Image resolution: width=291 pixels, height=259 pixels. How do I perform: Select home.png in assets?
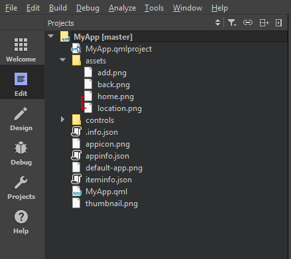115,96
